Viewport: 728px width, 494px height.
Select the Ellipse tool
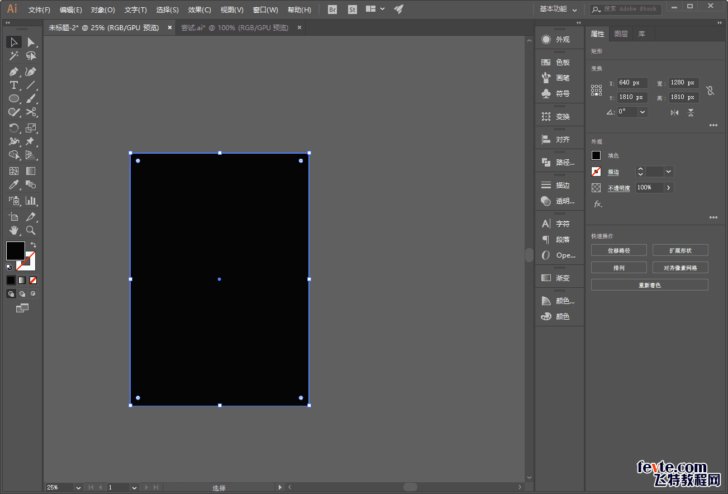14,98
